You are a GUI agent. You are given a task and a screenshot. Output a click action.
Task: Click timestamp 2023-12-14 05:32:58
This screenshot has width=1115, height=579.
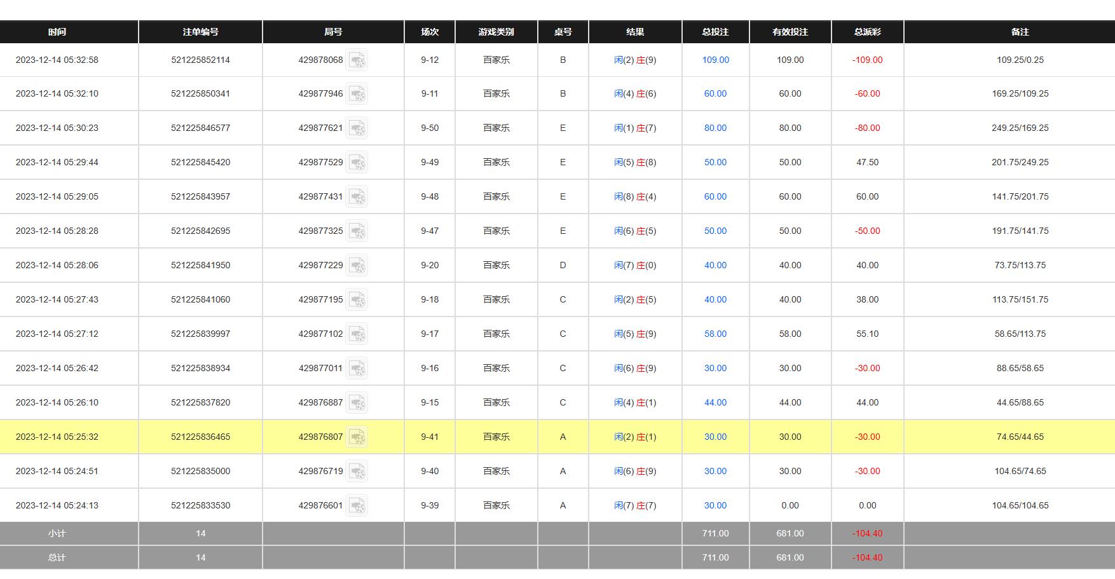(57, 60)
